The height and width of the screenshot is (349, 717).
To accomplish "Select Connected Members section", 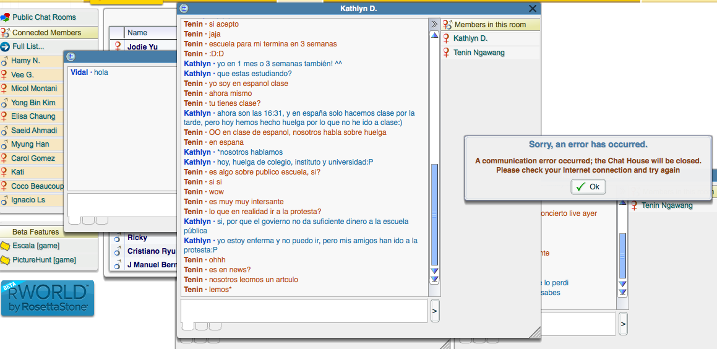I will [x=47, y=33].
